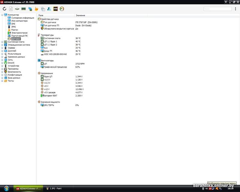Click the network computers toolbar icon
The height and width of the screenshot is (192, 240).
coord(30,9)
